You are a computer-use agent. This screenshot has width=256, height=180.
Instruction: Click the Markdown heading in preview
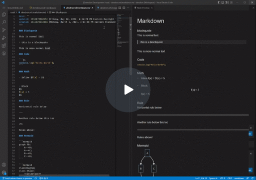(151, 21)
